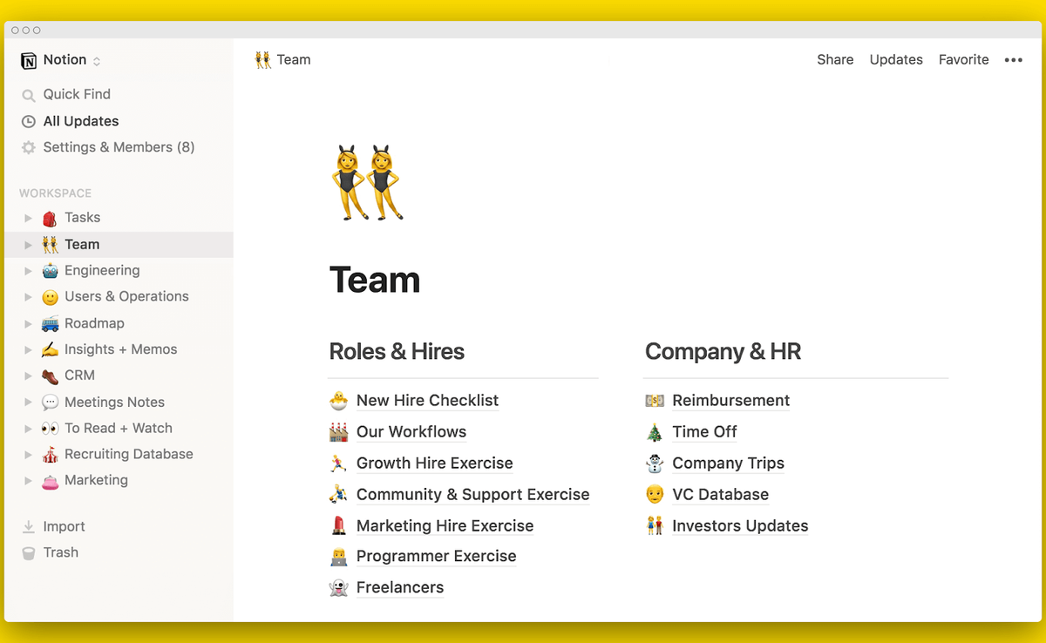This screenshot has width=1046, height=643.
Task: Expand the Marketing page triangle
Action: (x=28, y=481)
